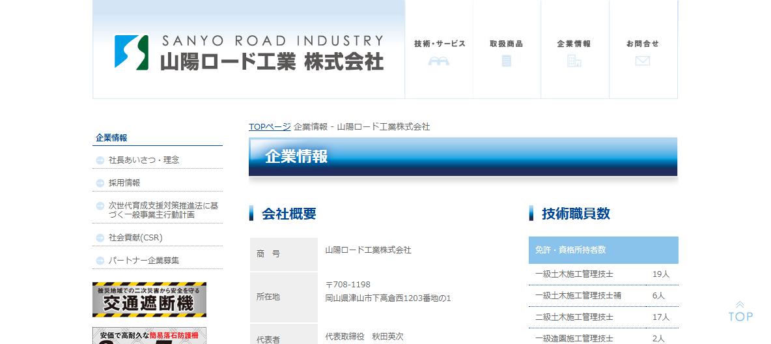Screen dimensions: 771x344
Task: Click postal code 〒708-1198
Action: [348, 285]
